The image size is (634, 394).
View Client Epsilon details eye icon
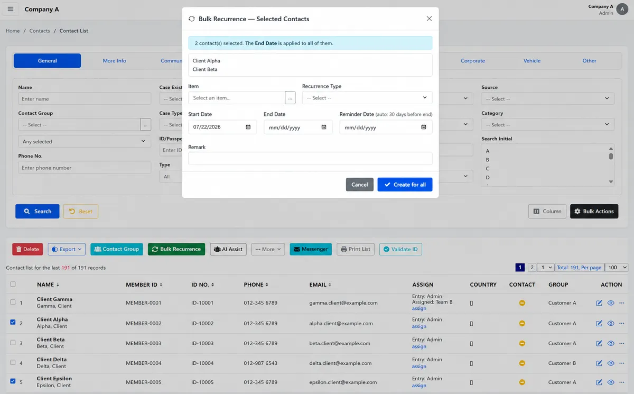[611, 382]
